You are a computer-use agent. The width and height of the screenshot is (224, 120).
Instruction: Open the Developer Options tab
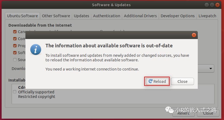[x=177, y=16]
